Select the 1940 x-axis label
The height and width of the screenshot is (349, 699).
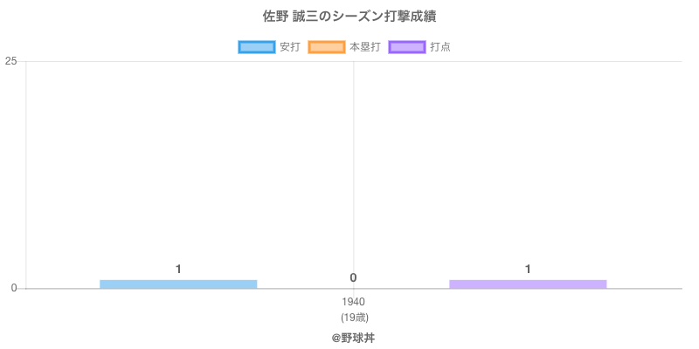354,302
